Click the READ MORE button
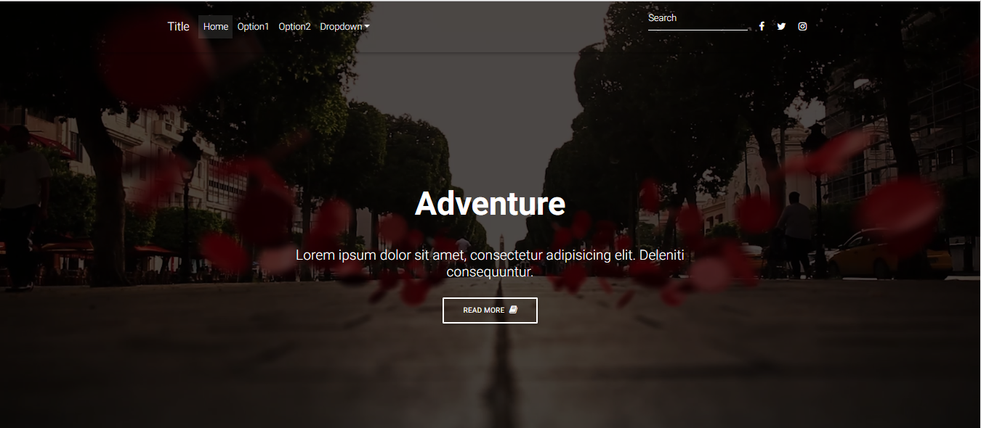This screenshot has width=981, height=428. point(490,310)
